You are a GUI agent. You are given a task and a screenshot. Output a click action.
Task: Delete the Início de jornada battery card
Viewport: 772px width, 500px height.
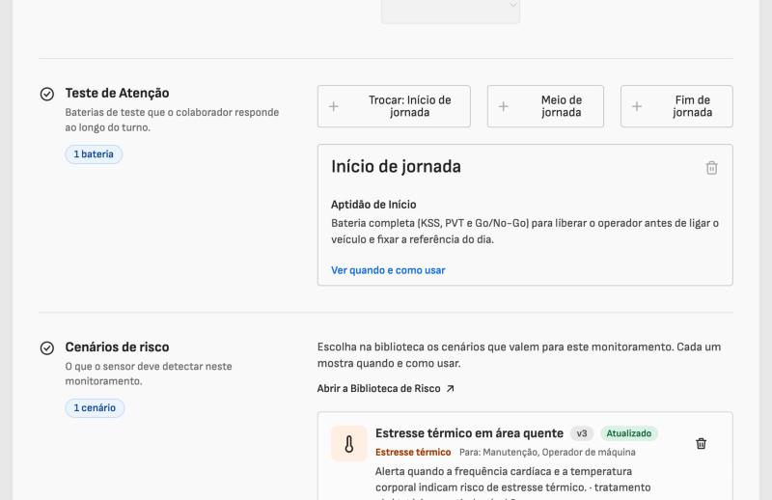(x=711, y=168)
